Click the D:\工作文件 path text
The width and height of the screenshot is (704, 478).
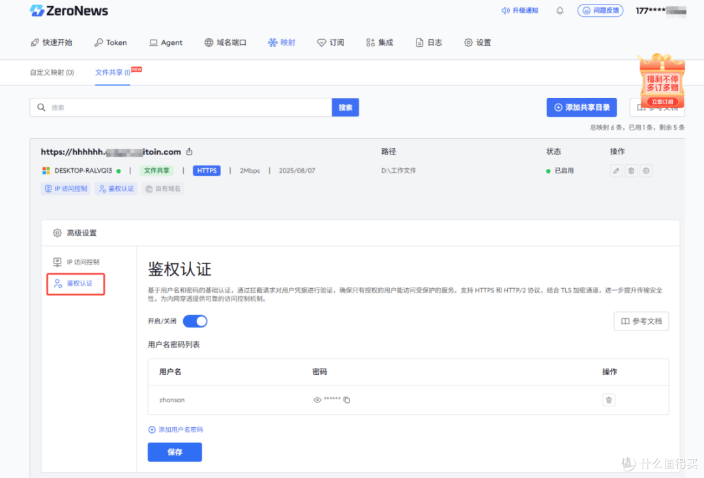click(x=399, y=171)
